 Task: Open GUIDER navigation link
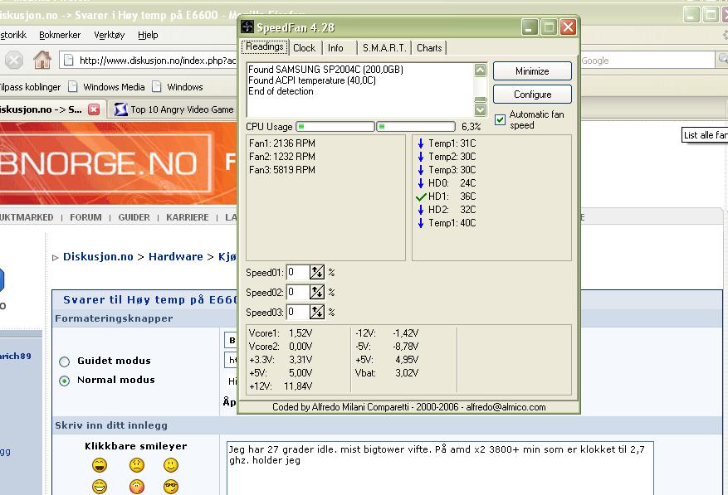[134, 217]
